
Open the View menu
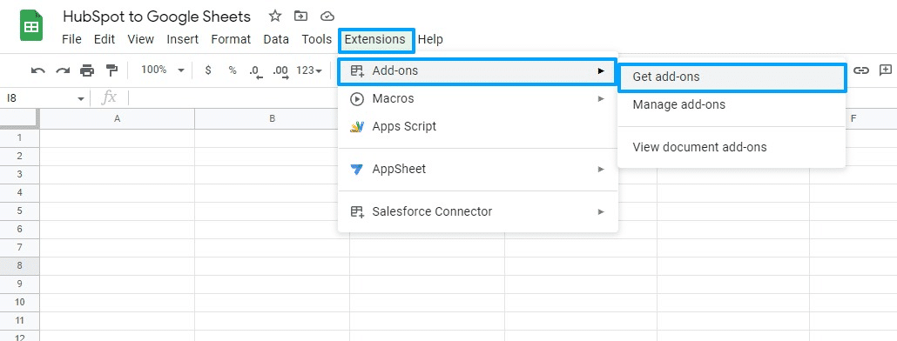click(141, 39)
